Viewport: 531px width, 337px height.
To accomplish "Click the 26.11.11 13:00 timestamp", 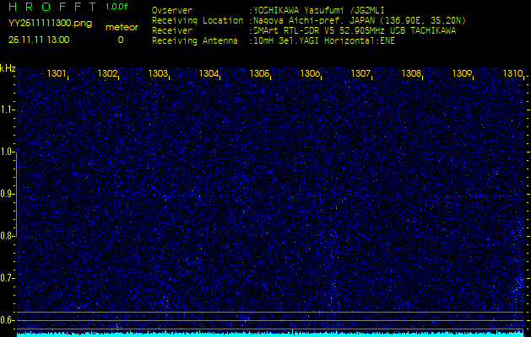I will point(40,39).
